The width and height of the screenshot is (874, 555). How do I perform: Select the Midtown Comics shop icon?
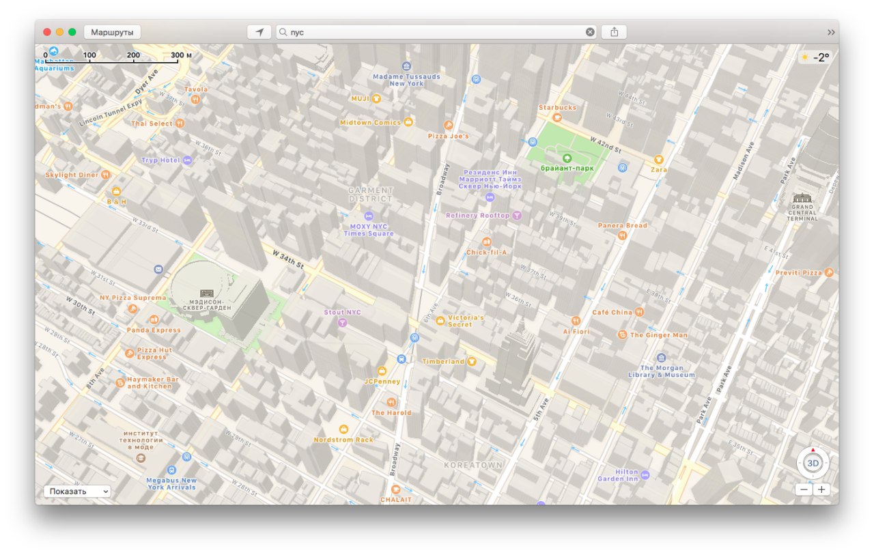408,122
